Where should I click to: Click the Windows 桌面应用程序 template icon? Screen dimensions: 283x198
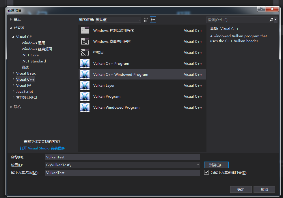(x=85, y=41)
